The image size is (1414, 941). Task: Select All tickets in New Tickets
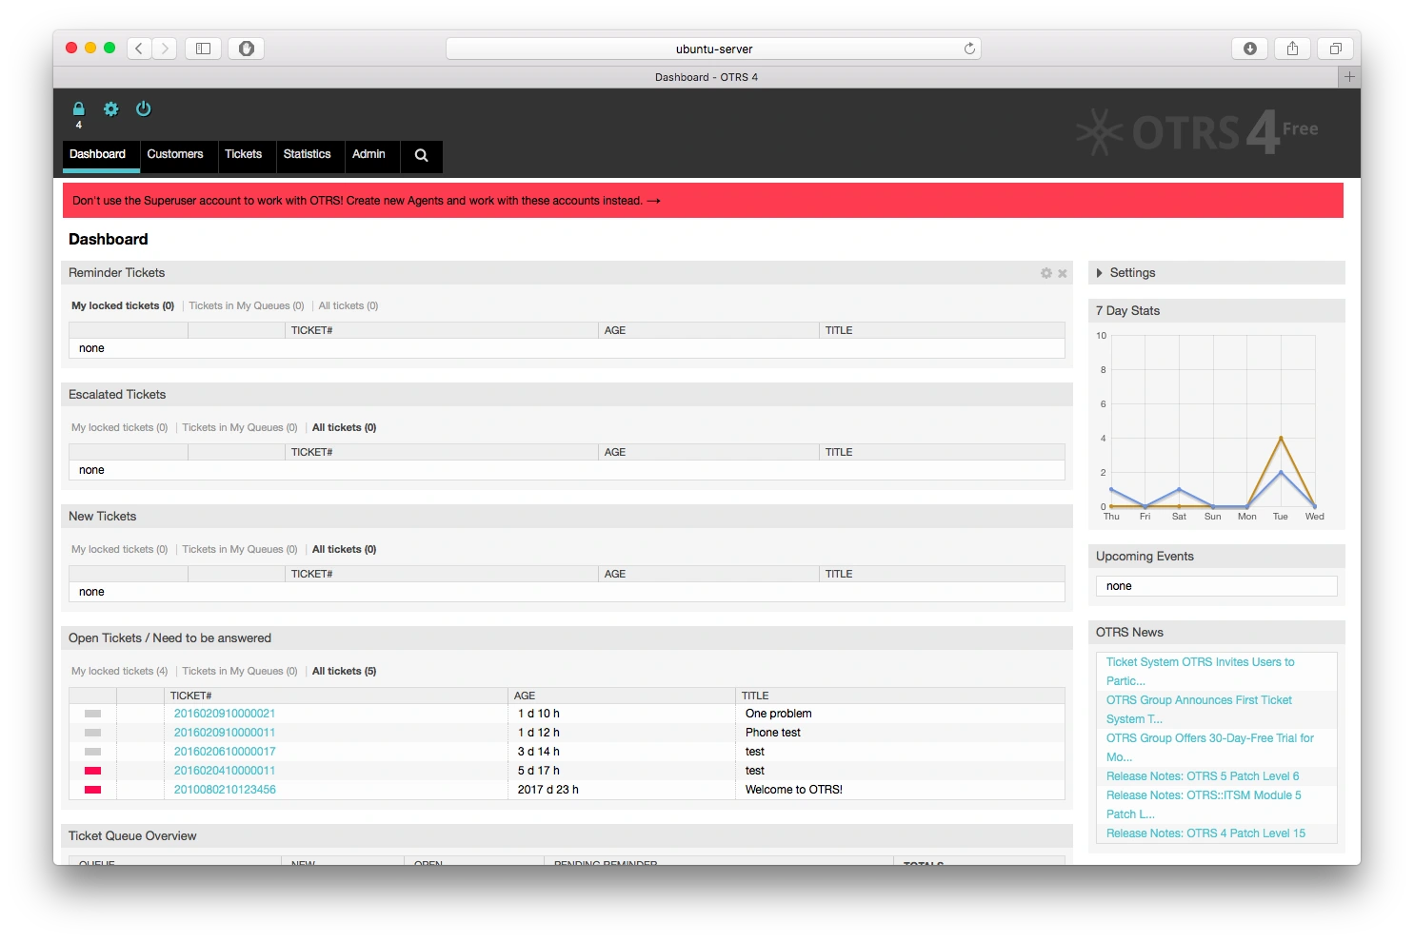coord(345,550)
